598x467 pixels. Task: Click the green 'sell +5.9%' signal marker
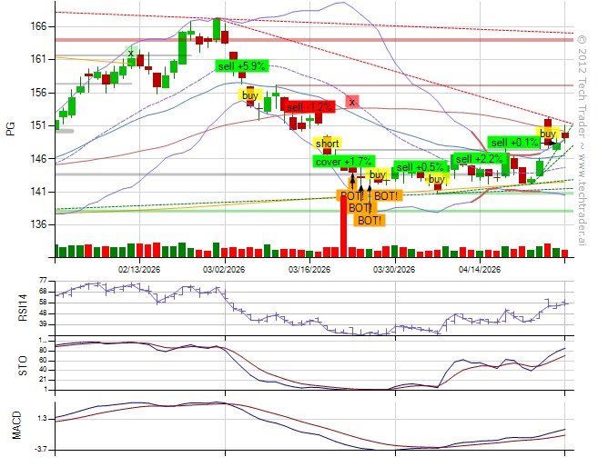[241, 66]
